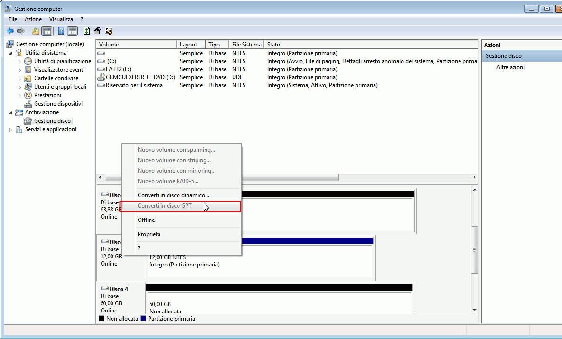
Task: Open the File menu
Action: 12,19
